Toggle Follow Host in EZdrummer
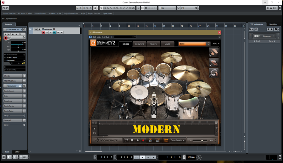This screenshot has height=163, width=283. [166, 140]
